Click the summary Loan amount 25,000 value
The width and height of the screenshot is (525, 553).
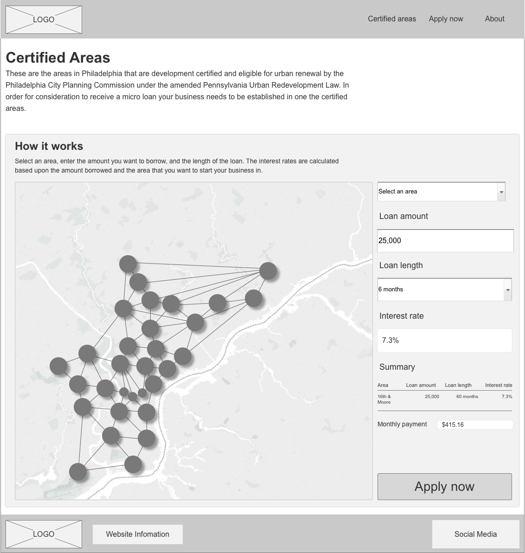click(432, 396)
